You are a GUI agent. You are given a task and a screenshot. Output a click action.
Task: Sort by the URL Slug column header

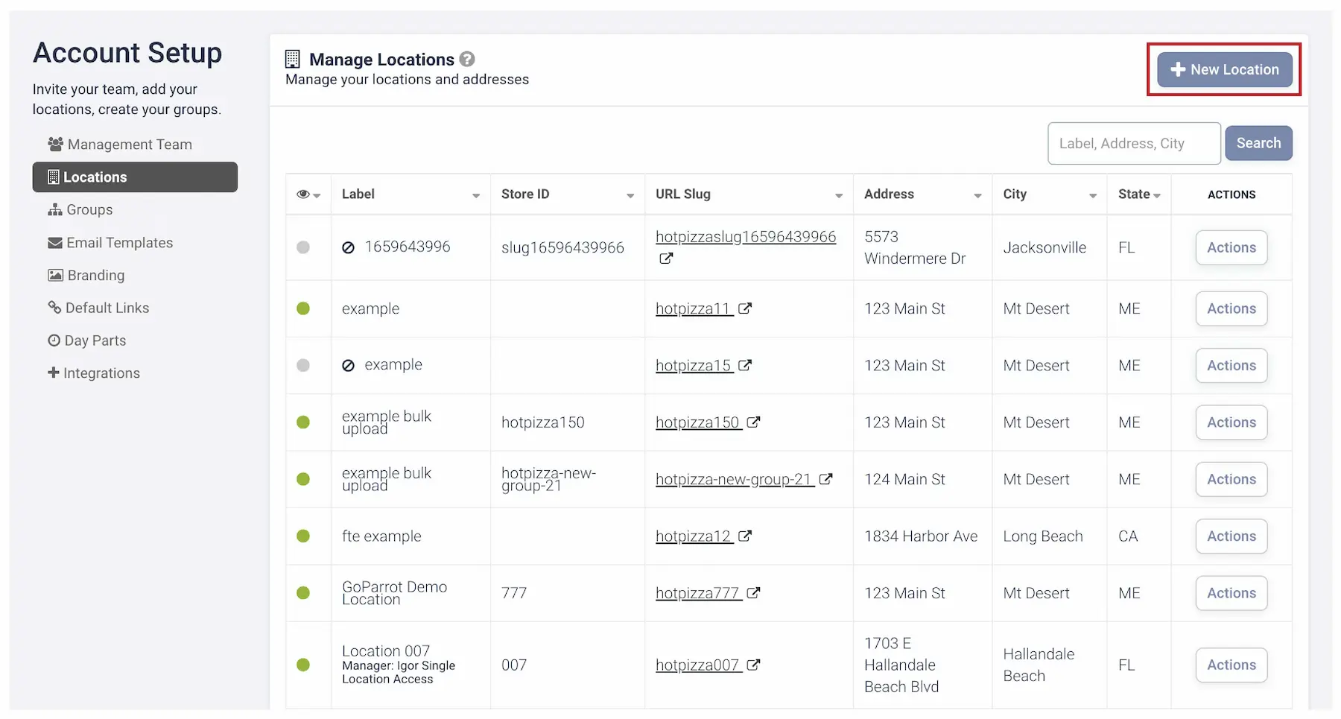click(x=749, y=194)
